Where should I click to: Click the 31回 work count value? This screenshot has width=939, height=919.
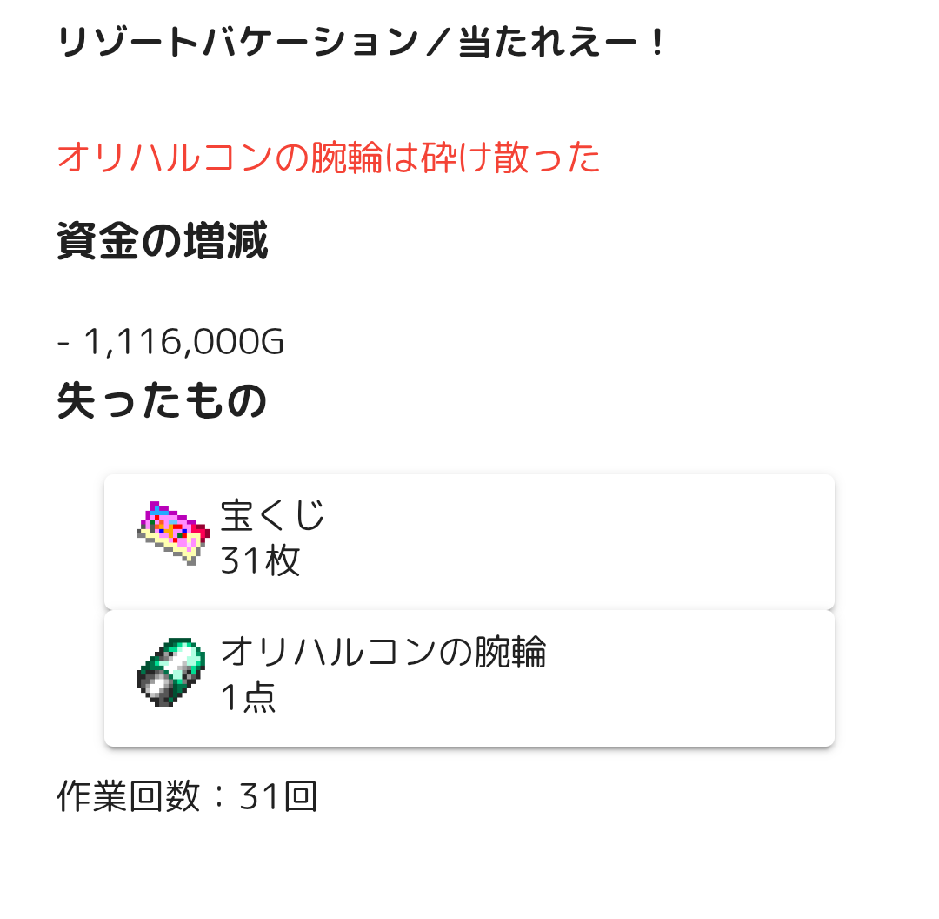278,797
